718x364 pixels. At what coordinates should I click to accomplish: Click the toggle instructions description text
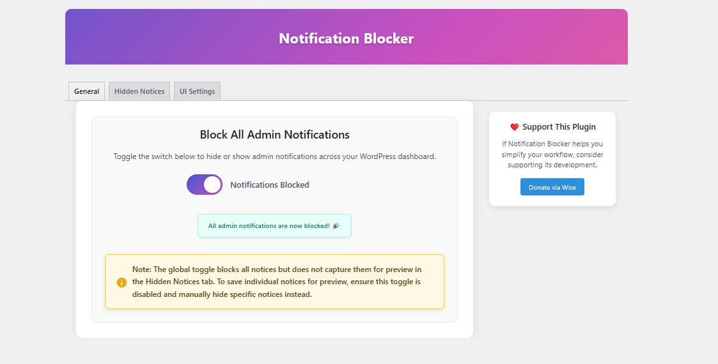[x=274, y=156]
